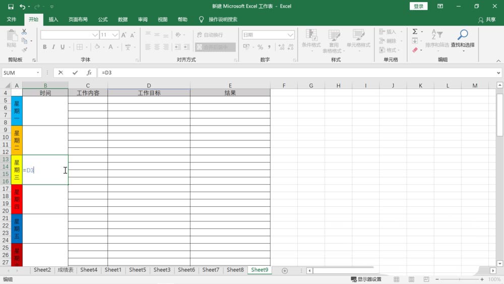This screenshot has width=504, height=284.
Task: Click the Paste clipboard icon
Action: point(12,35)
